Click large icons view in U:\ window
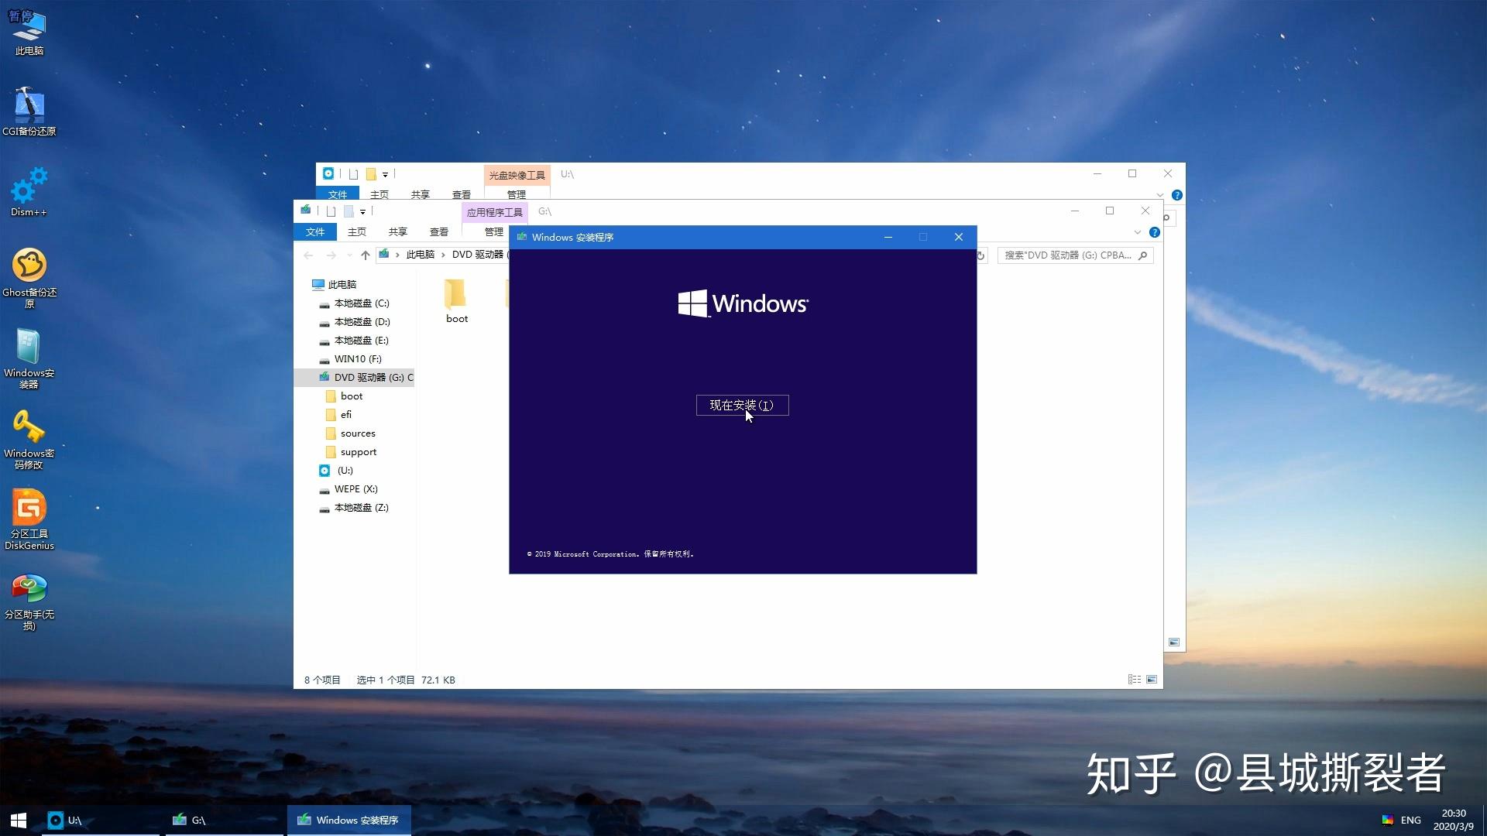The width and height of the screenshot is (1487, 836). (x=1174, y=642)
